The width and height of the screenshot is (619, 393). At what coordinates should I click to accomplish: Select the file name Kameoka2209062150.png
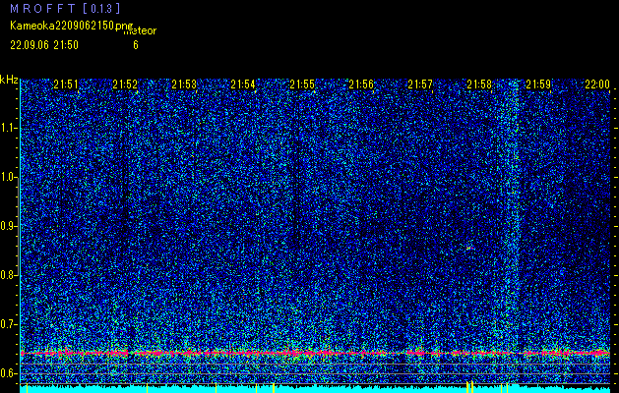pos(72,26)
